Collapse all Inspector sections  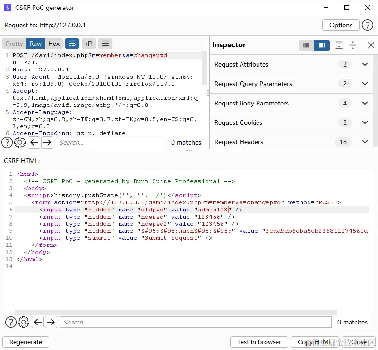click(352, 45)
